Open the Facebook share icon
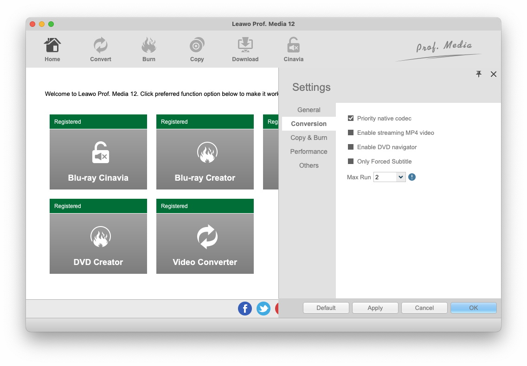This screenshot has height=366, width=527. (245, 309)
